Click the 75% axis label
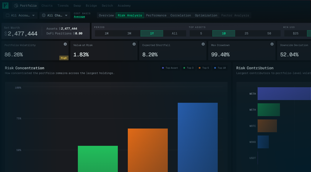 pyautogui.click(x=19, y=118)
